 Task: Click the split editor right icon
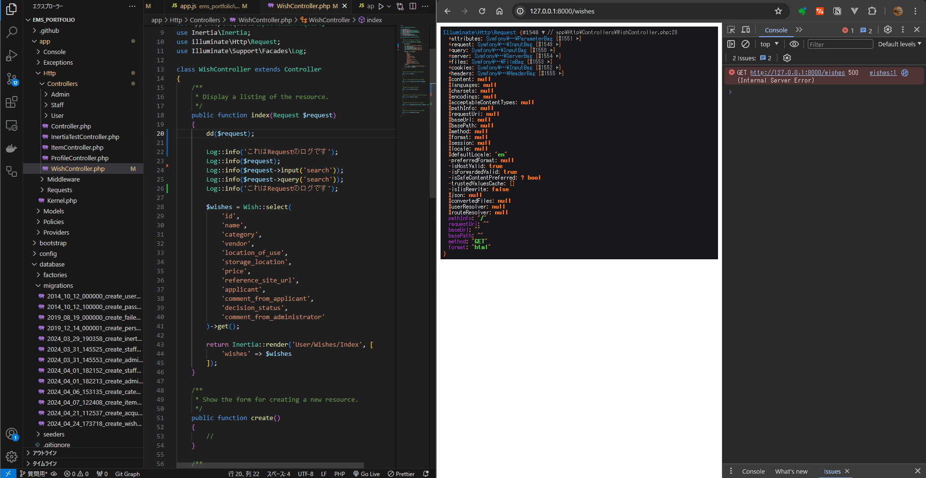pos(413,6)
